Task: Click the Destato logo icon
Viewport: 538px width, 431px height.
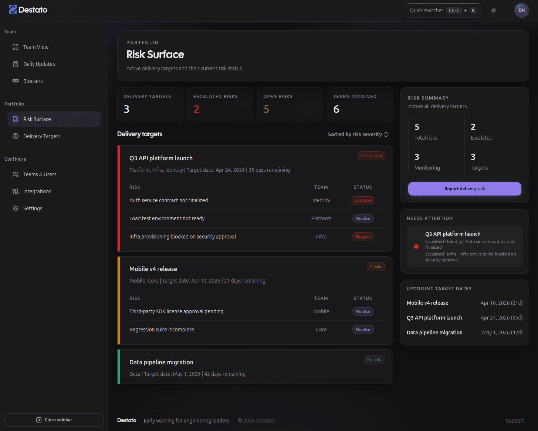Action: tap(13, 10)
